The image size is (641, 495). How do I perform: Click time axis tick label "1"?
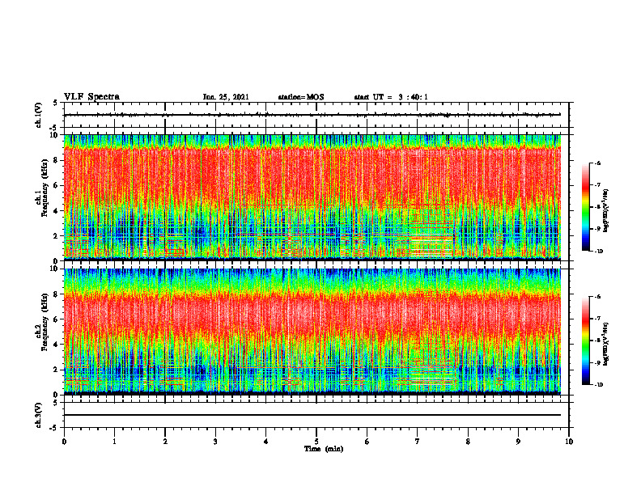pos(114,442)
